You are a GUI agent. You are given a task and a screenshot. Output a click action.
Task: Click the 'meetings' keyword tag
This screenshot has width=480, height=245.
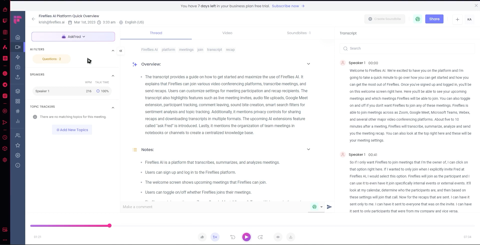(x=186, y=50)
